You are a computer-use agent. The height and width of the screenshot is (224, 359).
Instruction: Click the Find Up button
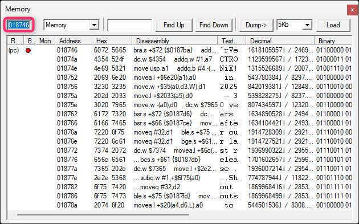pos(174,25)
